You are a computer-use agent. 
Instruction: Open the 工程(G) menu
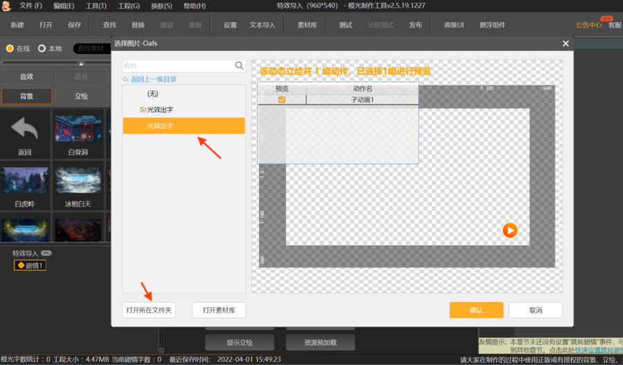point(129,6)
